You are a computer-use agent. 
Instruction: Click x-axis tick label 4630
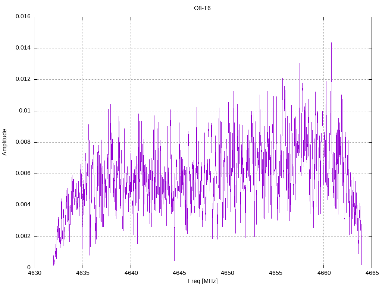coord(34,273)
